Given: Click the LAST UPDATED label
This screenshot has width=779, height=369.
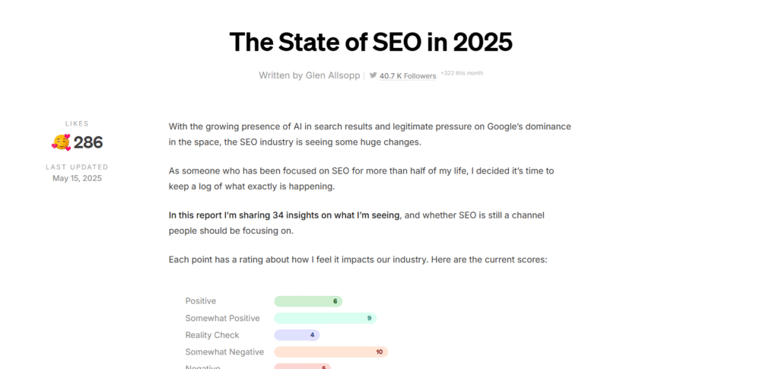Looking at the screenshot, I should click(x=77, y=167).
